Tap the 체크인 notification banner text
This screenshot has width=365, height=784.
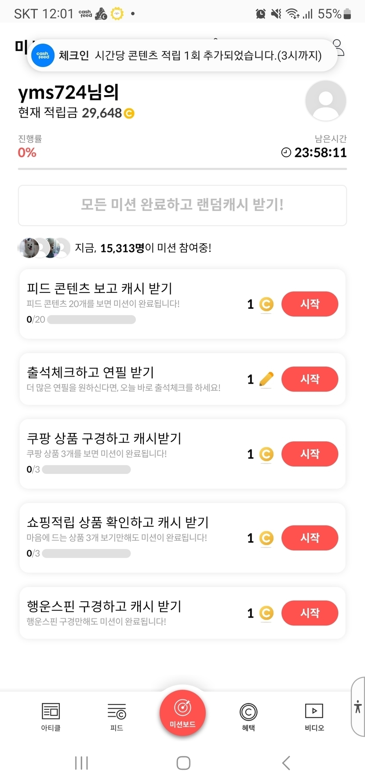pos(190,55)
